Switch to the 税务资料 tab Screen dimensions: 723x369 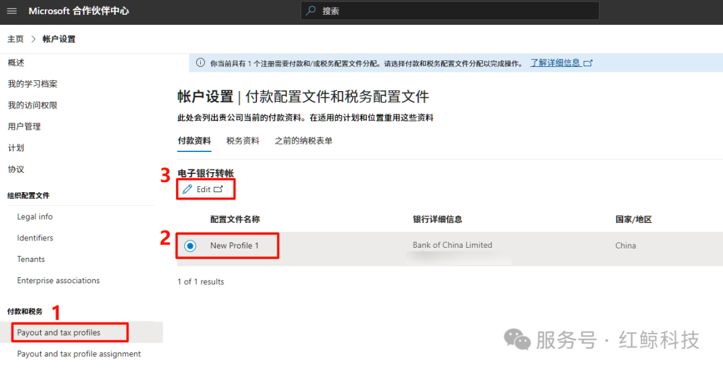click(x=243, y=141)
